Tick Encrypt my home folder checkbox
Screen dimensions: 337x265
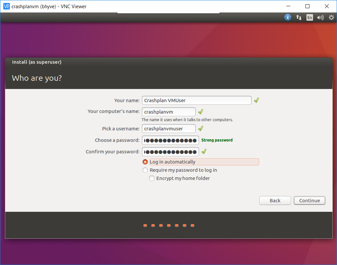[152, 178]
